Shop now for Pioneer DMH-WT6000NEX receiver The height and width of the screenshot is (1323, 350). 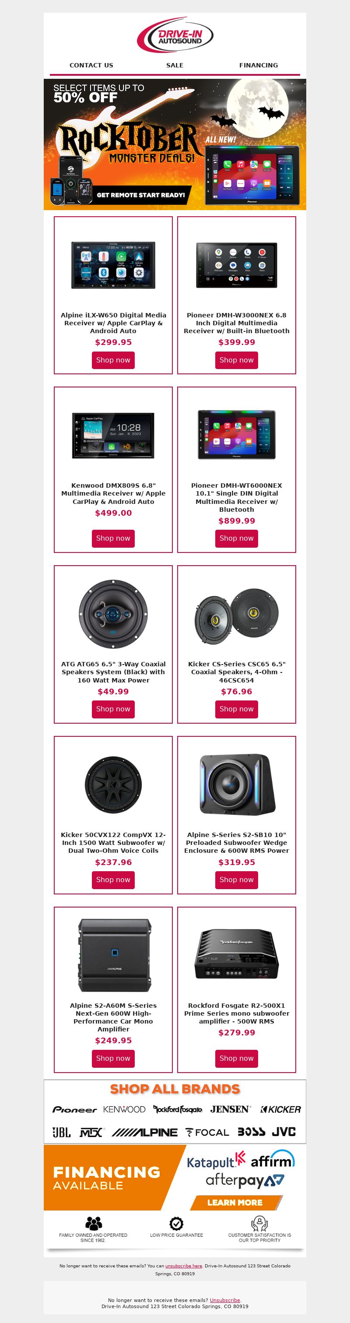[x=236, y=538]
